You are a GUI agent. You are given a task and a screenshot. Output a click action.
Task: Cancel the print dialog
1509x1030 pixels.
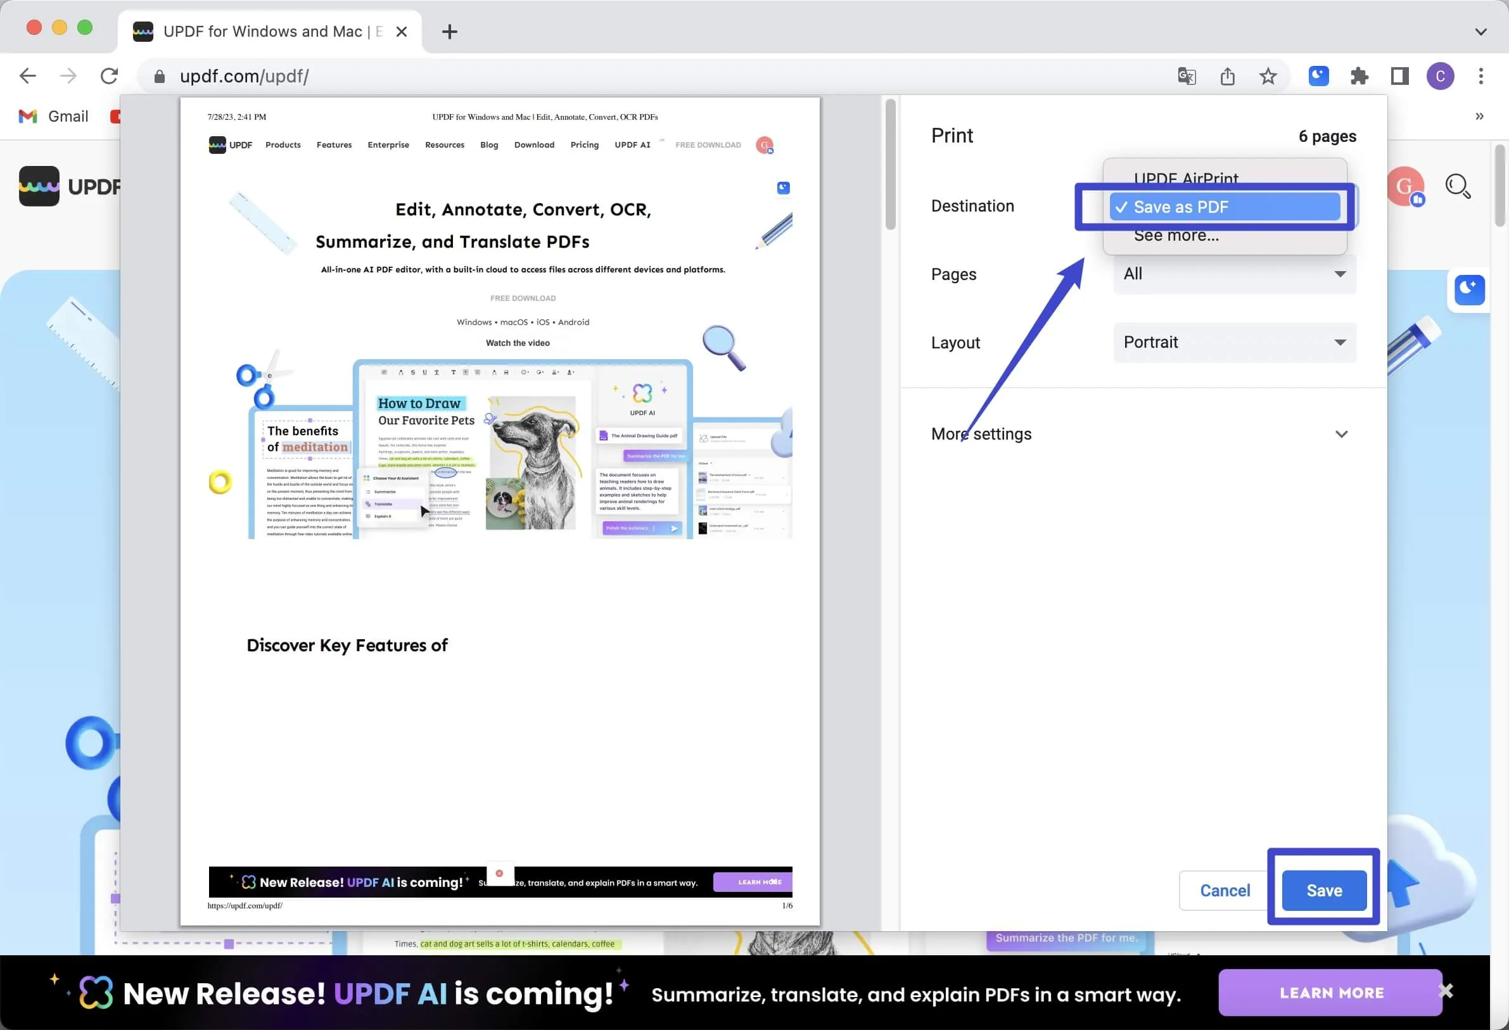1224,890
